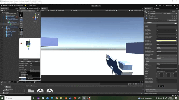
Task: Click the Particle System component icon
Action: 146,18
